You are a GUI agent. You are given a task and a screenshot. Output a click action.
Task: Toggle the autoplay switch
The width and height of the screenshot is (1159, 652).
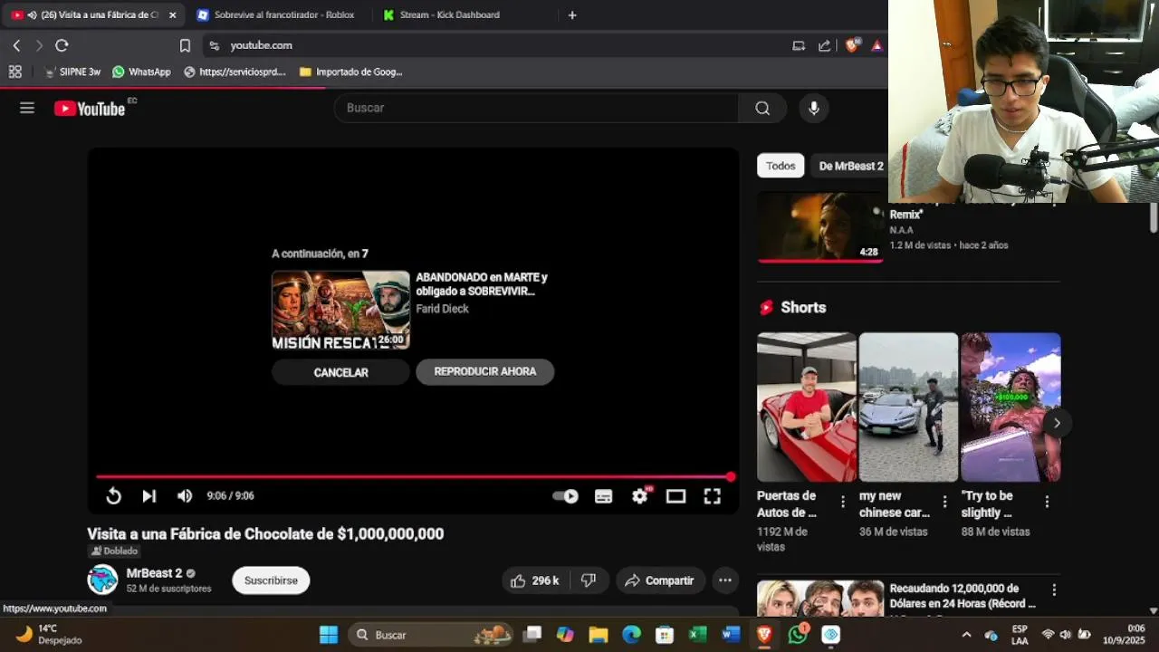(x=566, y=496)
